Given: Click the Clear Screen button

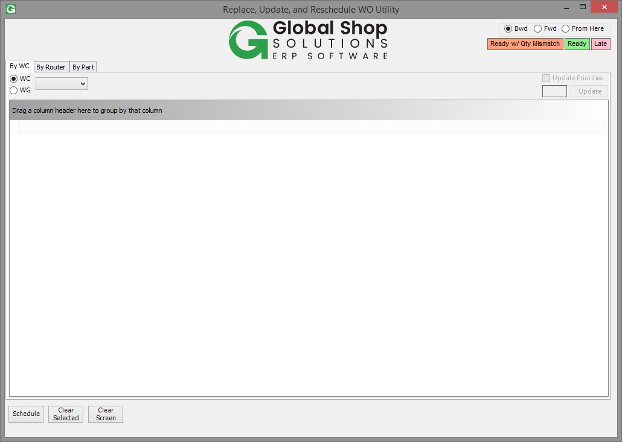Looking at the screenshot, I should pyautogui.click(x=106, y=414).
